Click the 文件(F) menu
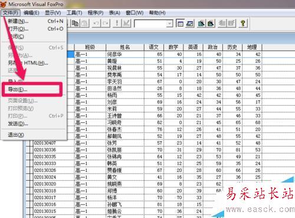The height and width of the screenshot is (218, 295). coord(11,13)
